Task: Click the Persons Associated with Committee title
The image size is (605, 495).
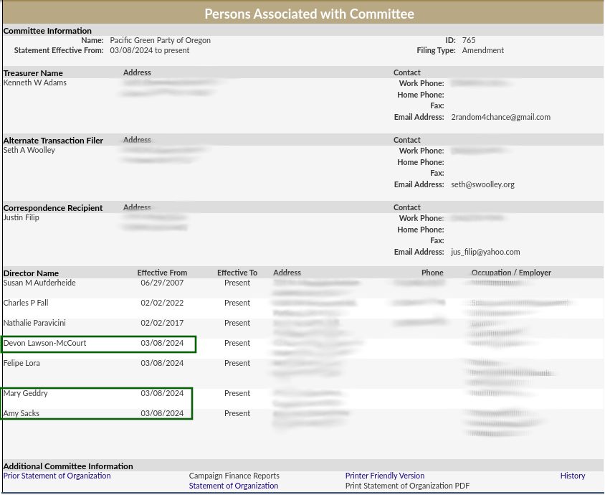Action: tap(309, 14)
